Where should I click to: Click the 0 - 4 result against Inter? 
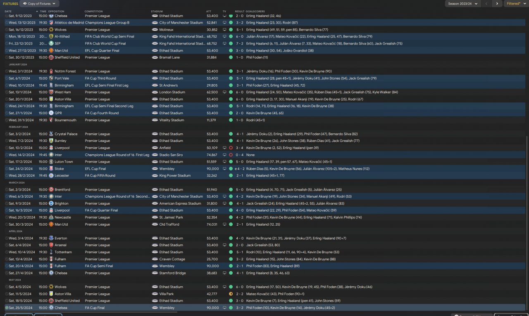(240, 155)
